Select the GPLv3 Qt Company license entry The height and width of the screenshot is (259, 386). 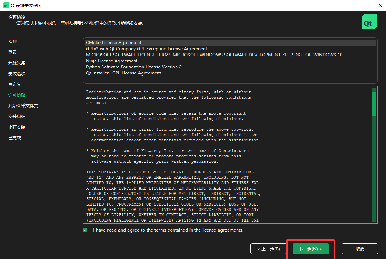146,48
